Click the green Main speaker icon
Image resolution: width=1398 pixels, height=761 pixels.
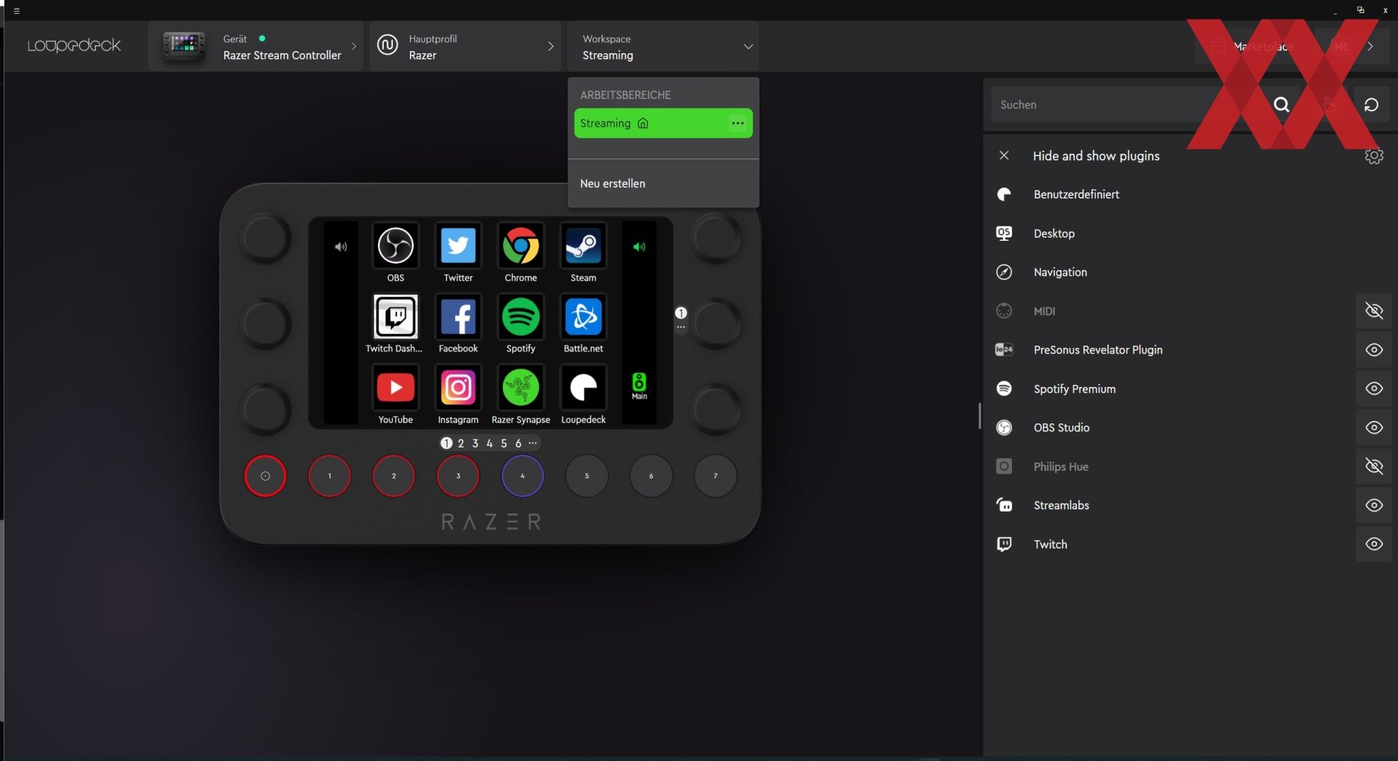[x=639, y=386]
